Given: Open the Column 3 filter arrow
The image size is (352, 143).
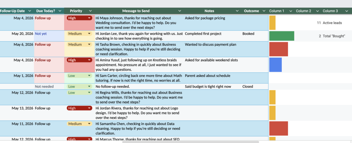Looking at the screenshot, I should [344, 11].
